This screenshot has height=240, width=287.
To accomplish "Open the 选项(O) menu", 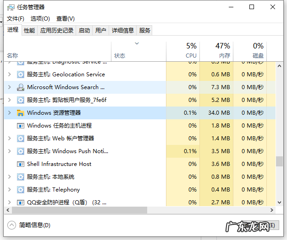I will 40,19.
